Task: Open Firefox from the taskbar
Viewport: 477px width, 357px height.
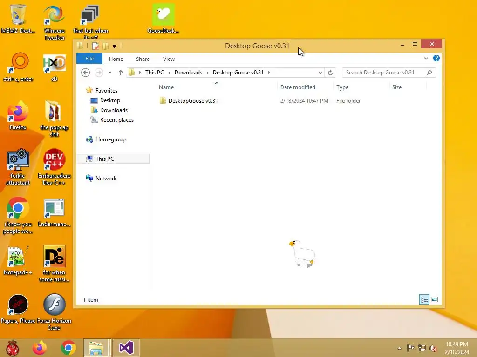Action: click(40, 348)
